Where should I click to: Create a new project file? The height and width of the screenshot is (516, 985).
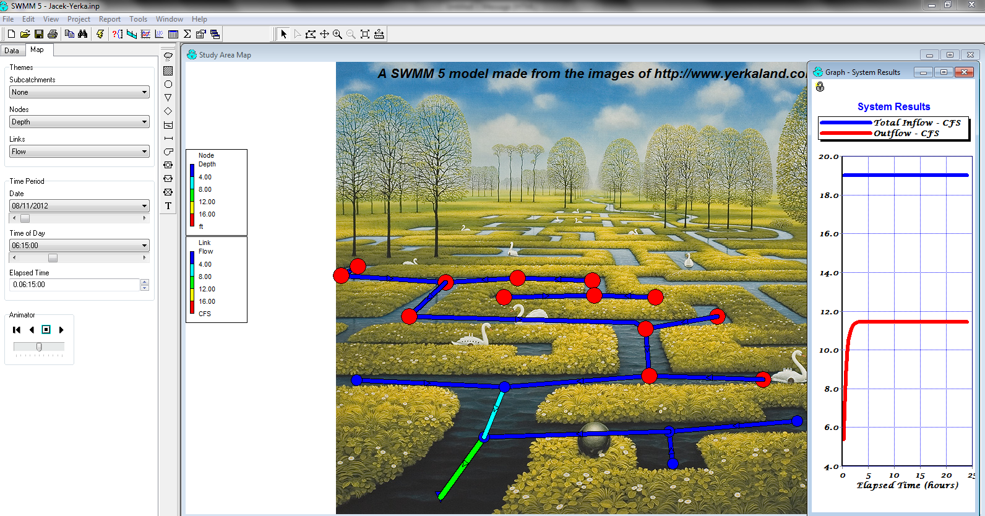click(11, 34)
